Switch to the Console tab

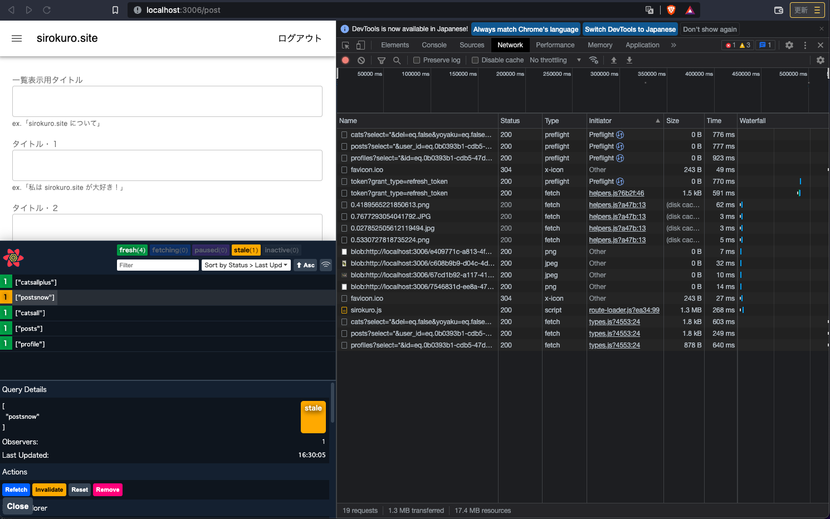click(434, 45)
